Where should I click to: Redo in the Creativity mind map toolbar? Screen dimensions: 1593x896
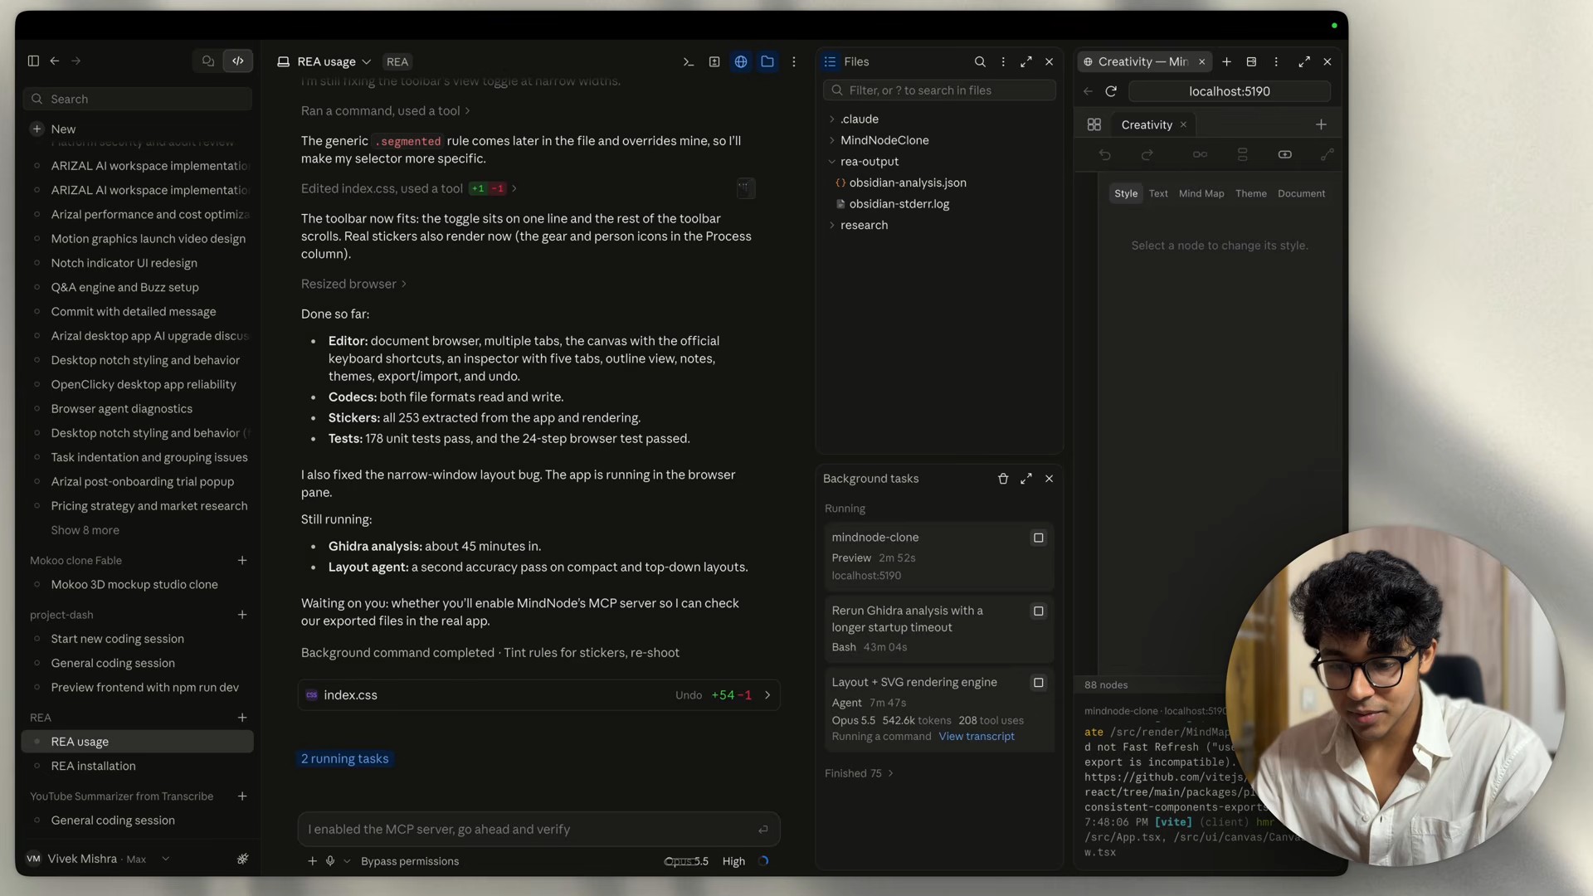coord(1147,154)
